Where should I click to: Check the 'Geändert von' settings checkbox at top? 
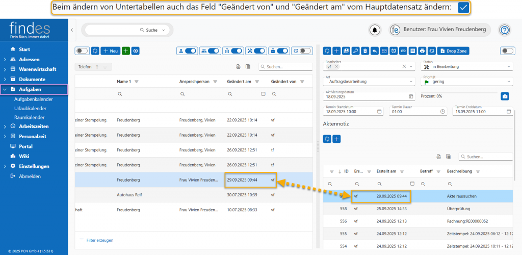463,8
